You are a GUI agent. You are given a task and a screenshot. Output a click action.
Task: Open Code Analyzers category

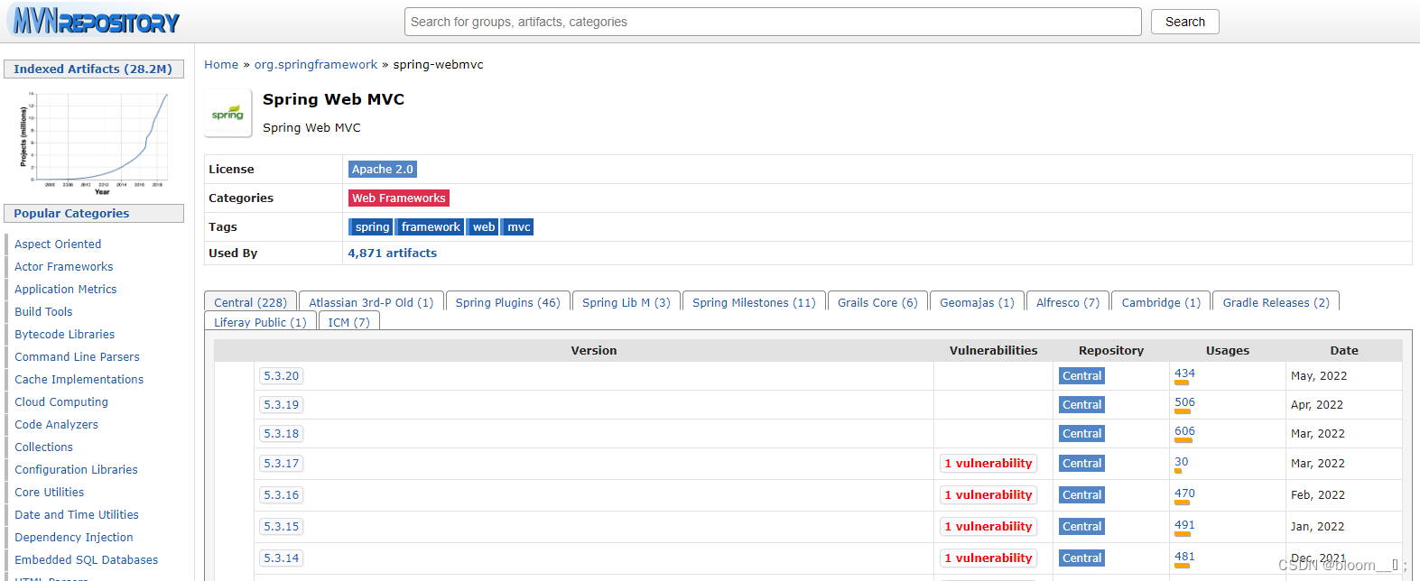(x=56, y=425)
